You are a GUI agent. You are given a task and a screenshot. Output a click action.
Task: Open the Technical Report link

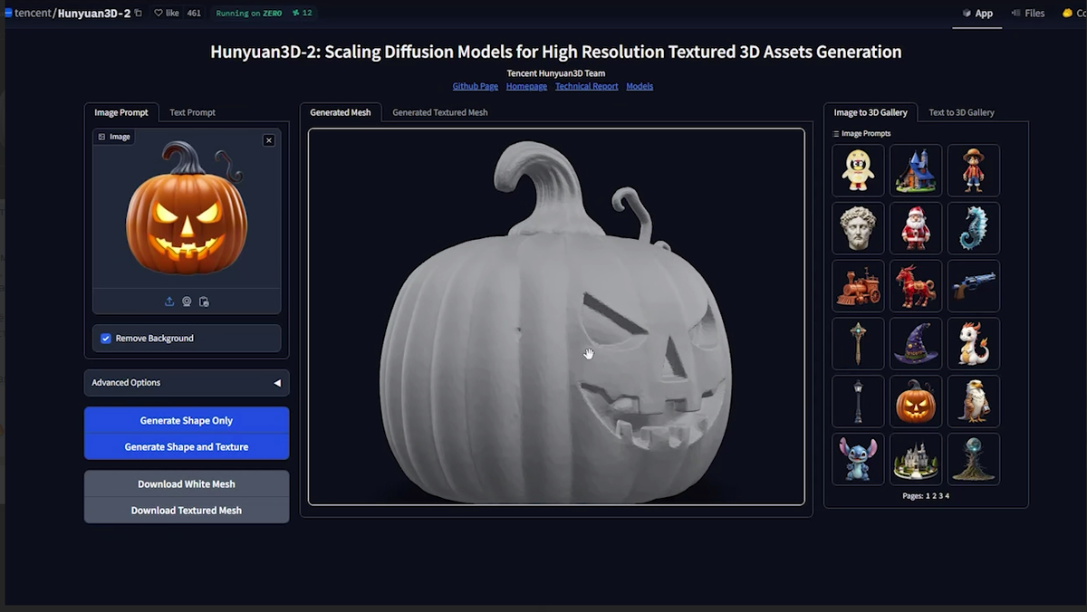(587, 86)
